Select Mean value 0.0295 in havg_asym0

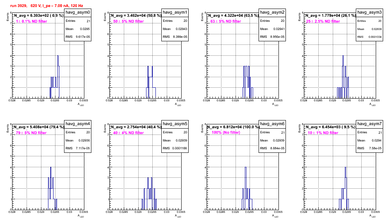click(85, 29)
